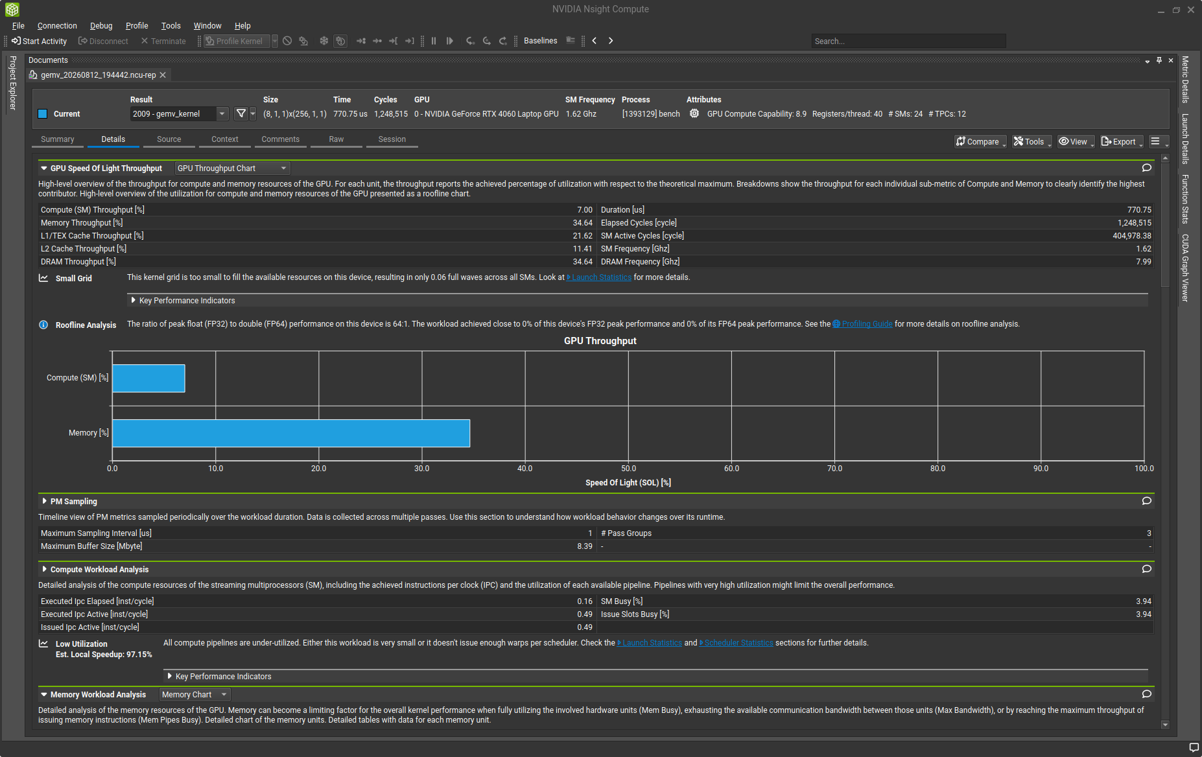The image size is (1202, 757).
Task: Click the View button with eye icon
Action: pos(1076,141)
